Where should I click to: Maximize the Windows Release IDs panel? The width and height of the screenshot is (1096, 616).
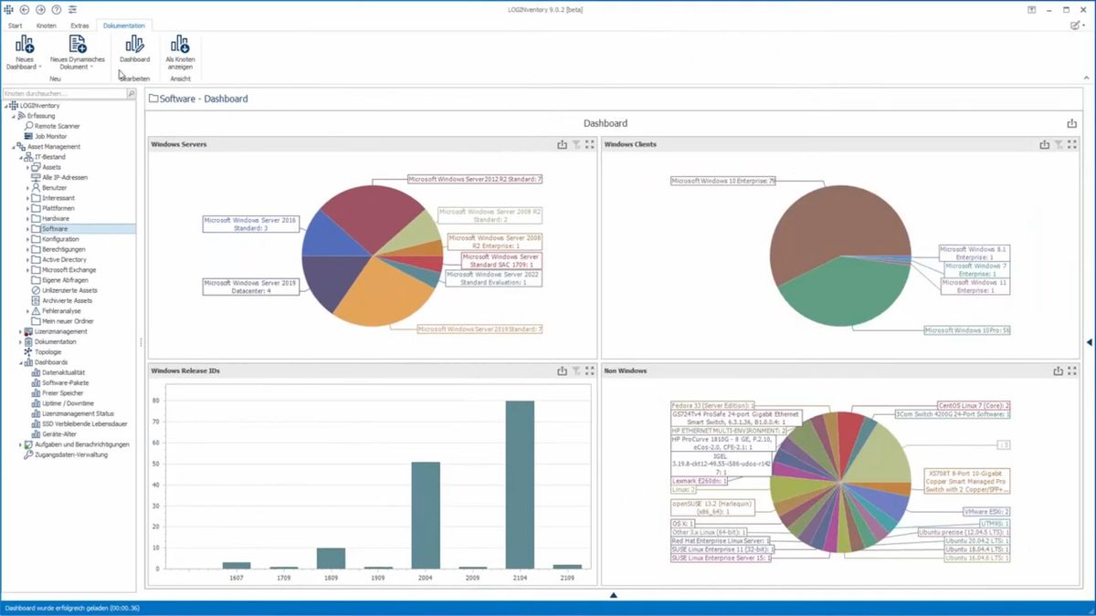pos(590,371)
